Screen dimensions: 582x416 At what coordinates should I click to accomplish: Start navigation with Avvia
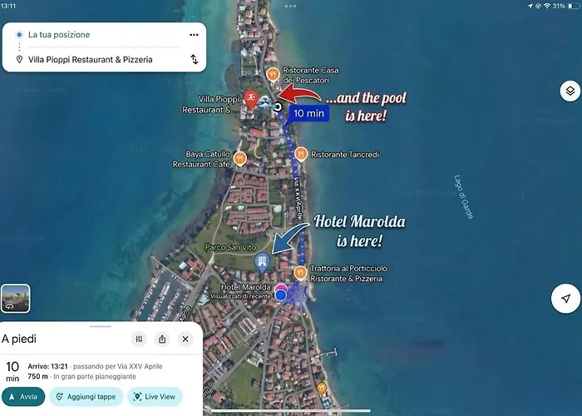23,397
